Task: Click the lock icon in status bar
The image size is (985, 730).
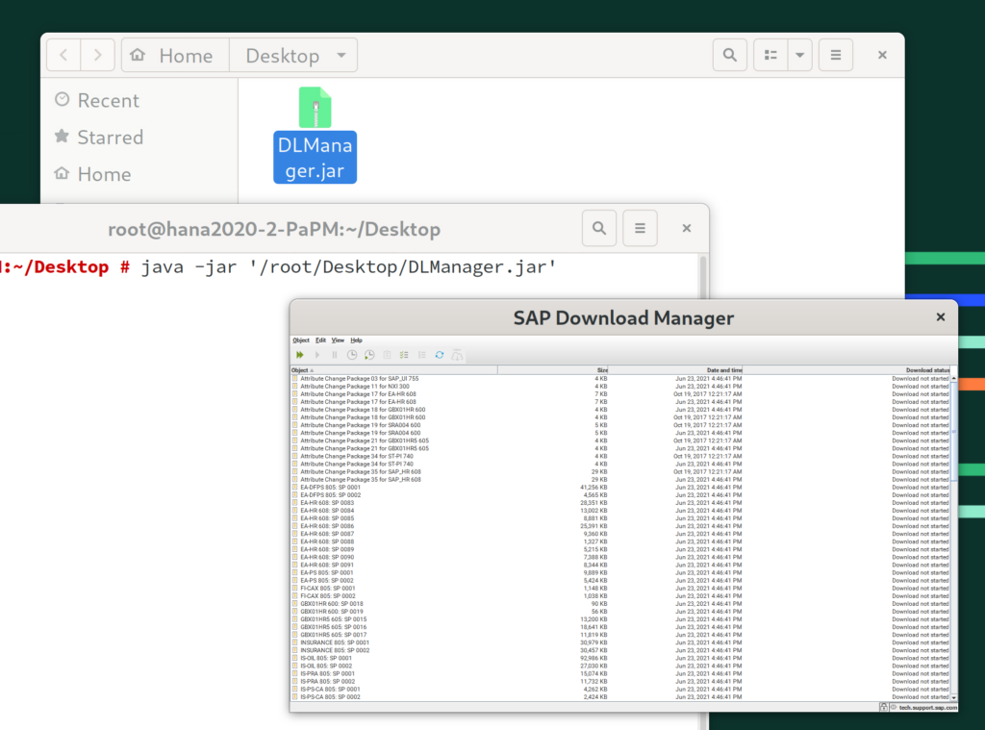Action: pos(883,707)
